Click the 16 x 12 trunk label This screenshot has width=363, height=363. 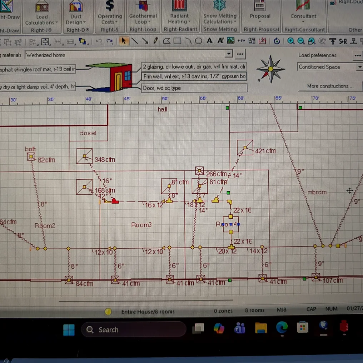[x=154, y=205]
